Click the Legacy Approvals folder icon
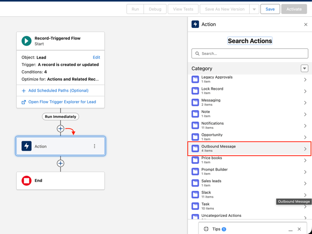 coord(195,80)
